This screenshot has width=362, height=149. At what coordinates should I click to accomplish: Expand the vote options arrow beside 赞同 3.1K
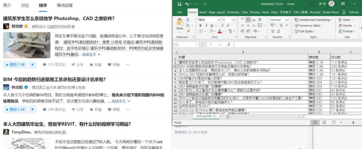point(32,64)
